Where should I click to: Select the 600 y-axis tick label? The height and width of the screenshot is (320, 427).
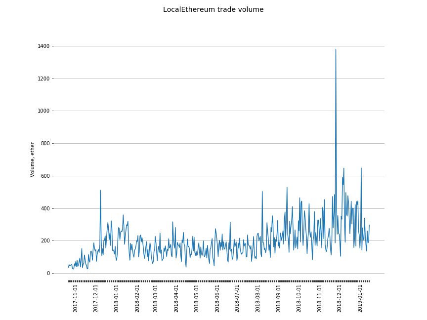click(45, 176)
